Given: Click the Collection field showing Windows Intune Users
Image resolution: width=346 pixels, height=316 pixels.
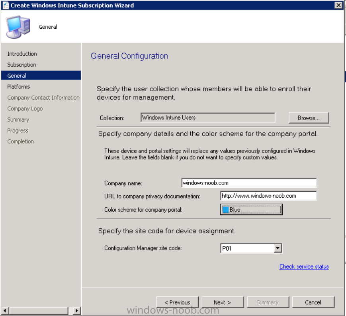Looking at the screenshot, I should 208,118.
